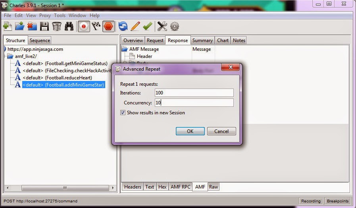This screenshot has width=356, height=208.
Task: Click the left arrow of the structure scrollbar
Action: click(8, 188)
